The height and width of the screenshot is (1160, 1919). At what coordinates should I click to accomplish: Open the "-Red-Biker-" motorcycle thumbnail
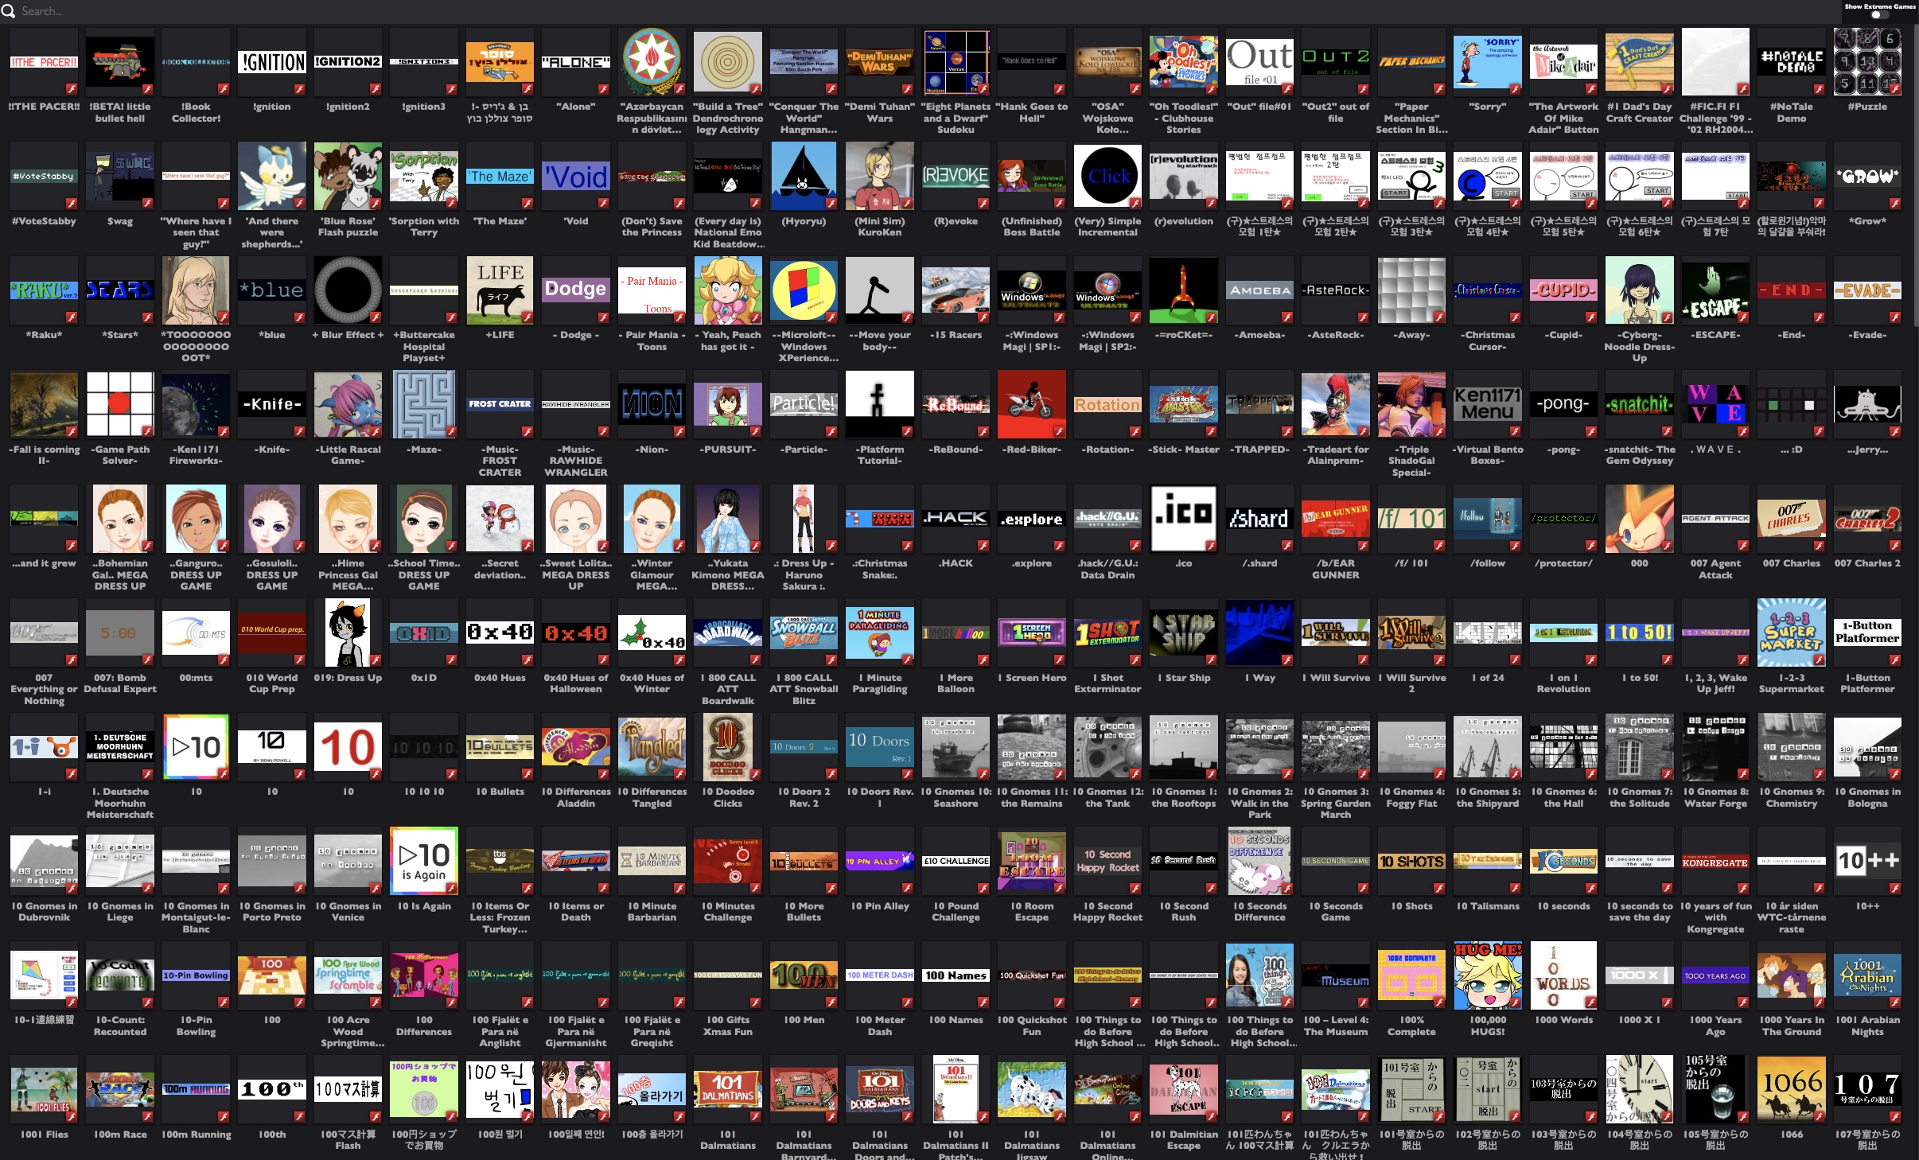tap(1031, 404)
